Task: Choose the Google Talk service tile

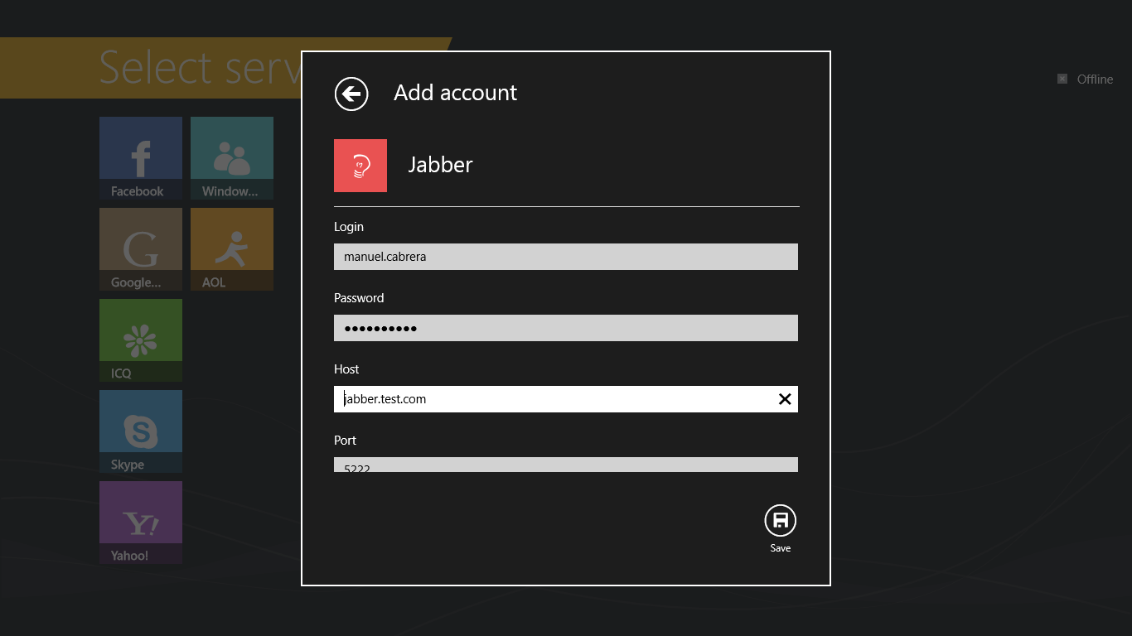Action: pyautogui.click(x=140, y=248)
